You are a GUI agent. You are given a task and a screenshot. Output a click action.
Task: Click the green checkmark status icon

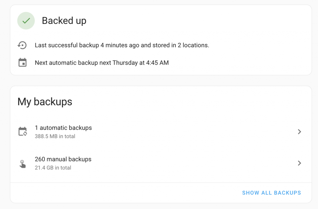coord(26,21)
